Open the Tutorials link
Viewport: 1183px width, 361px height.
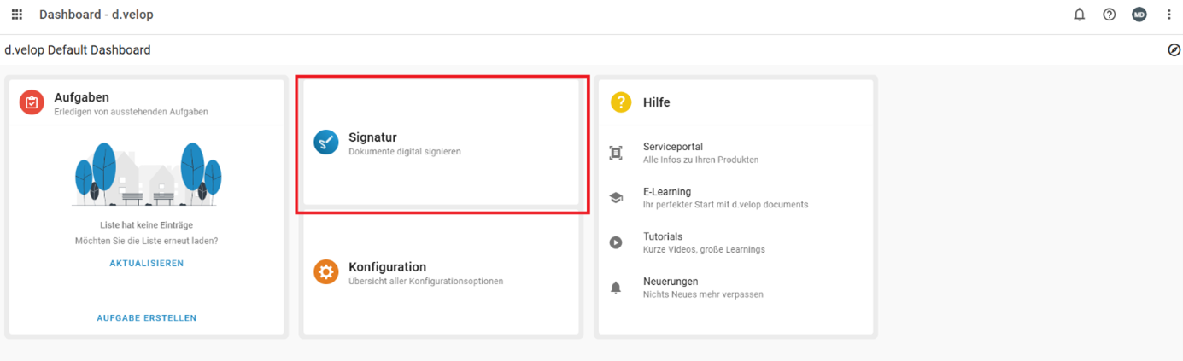(x=663, y=236)
